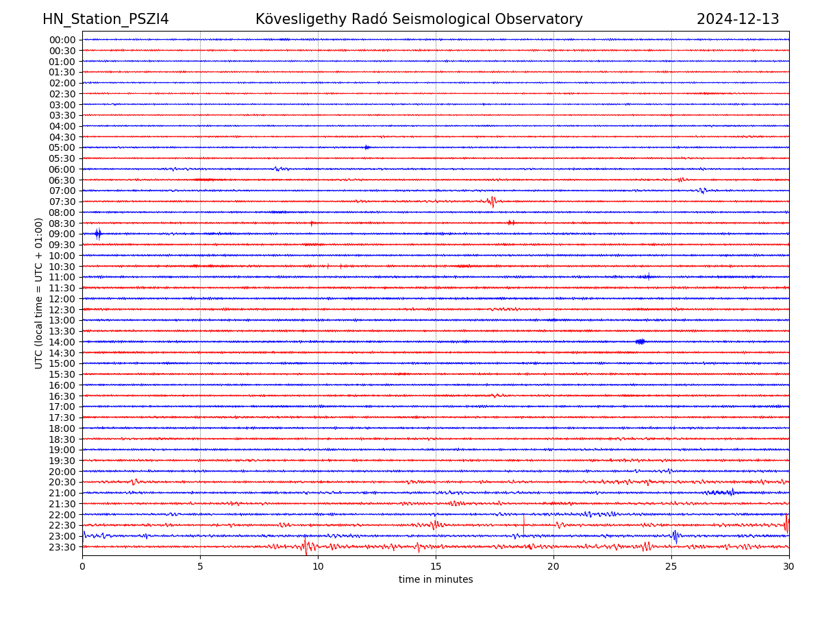This screenshot has width=822, height=617.
Task: Select the 09:00 row time label
Action: tap(62, 234)
